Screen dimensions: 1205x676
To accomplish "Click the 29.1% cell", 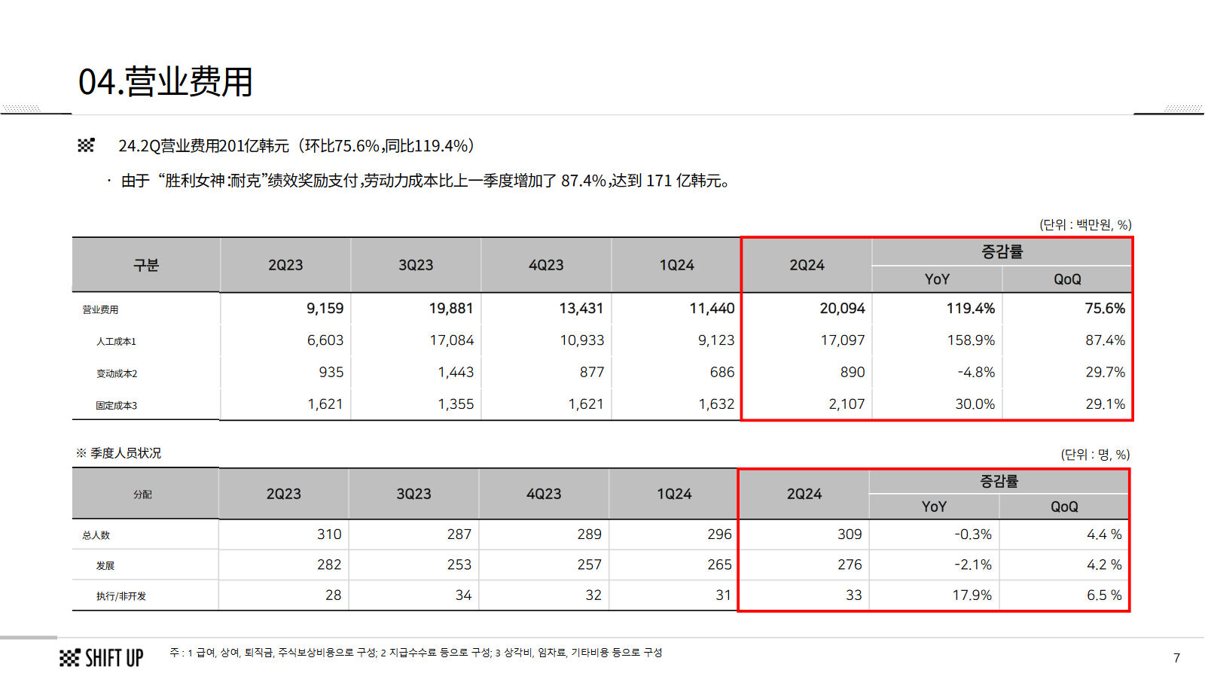I will [1106, 404].
